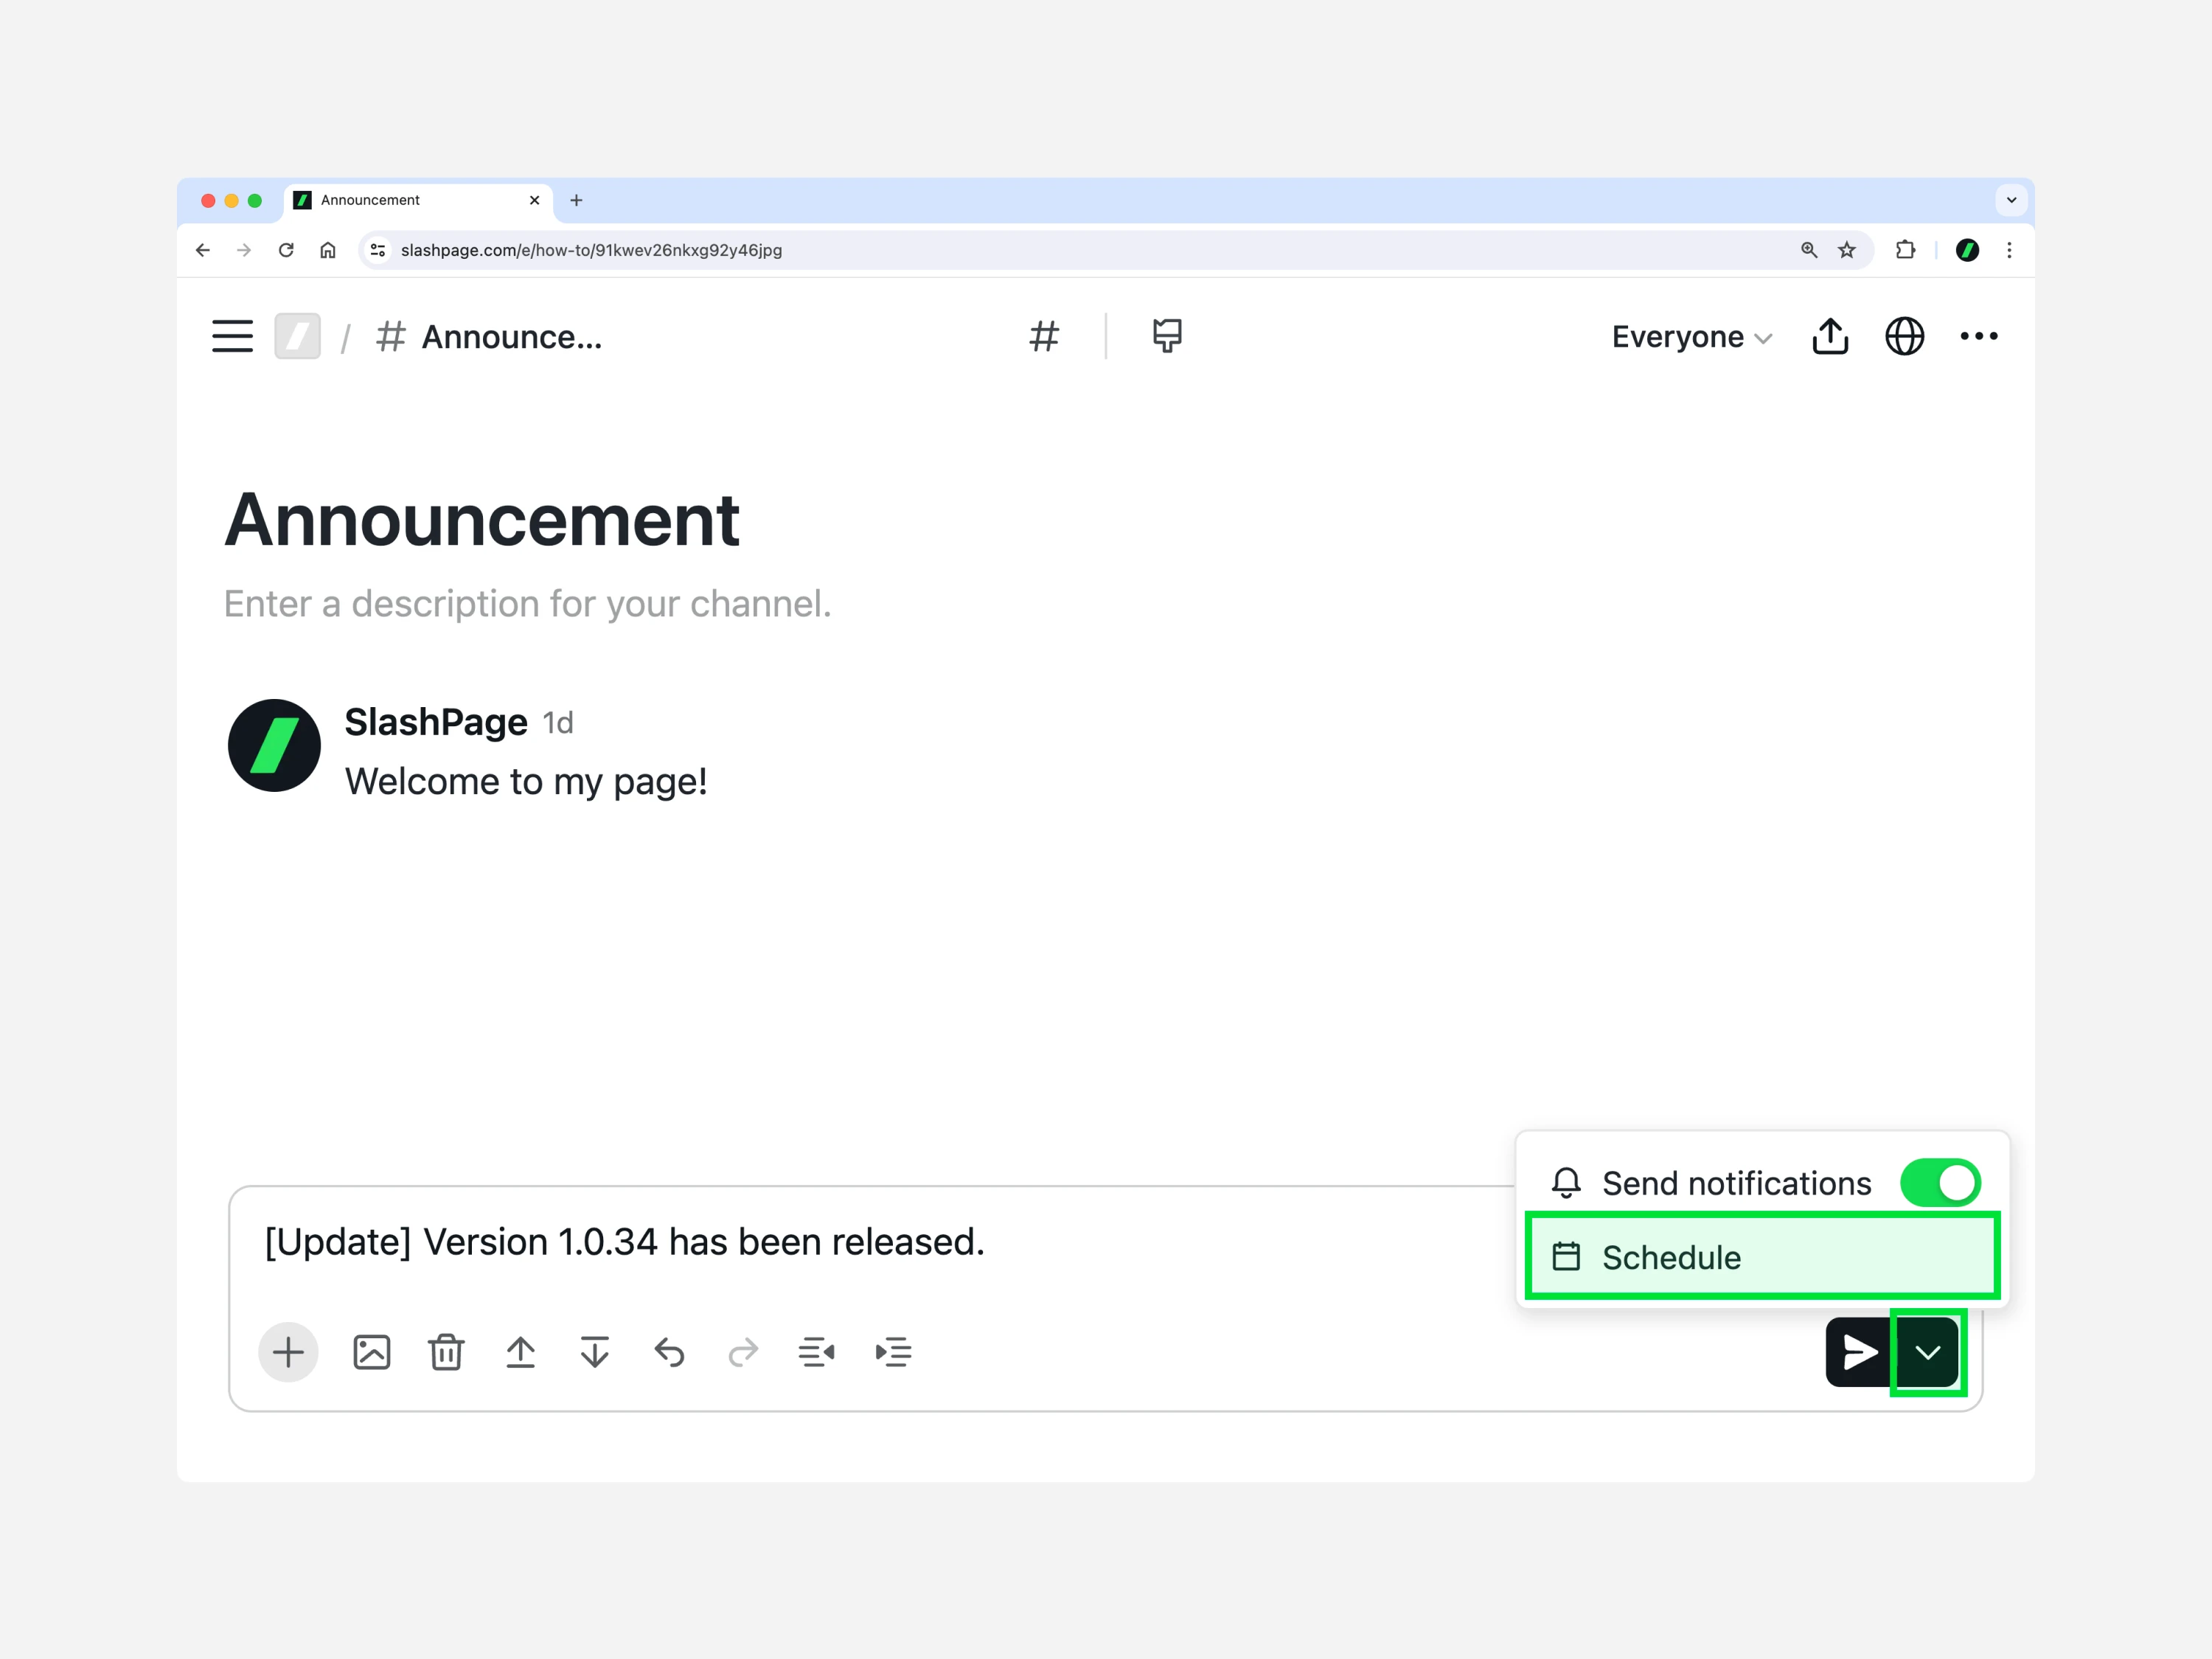Click the browser profile avatar icon
The image size is (2212, 1659).
pos(1967,250)
